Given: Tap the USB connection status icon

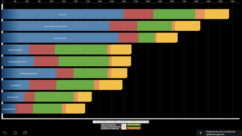Looking at the screenshot, I should tap(201, 132).
